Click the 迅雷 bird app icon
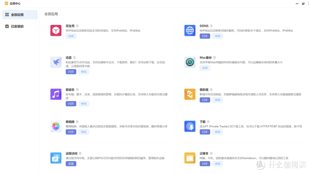 coord(56,62)
